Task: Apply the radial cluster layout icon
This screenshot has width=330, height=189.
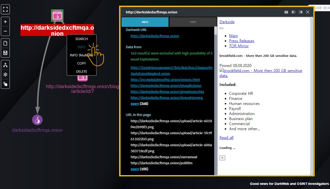Action: (x=5, y=75)
